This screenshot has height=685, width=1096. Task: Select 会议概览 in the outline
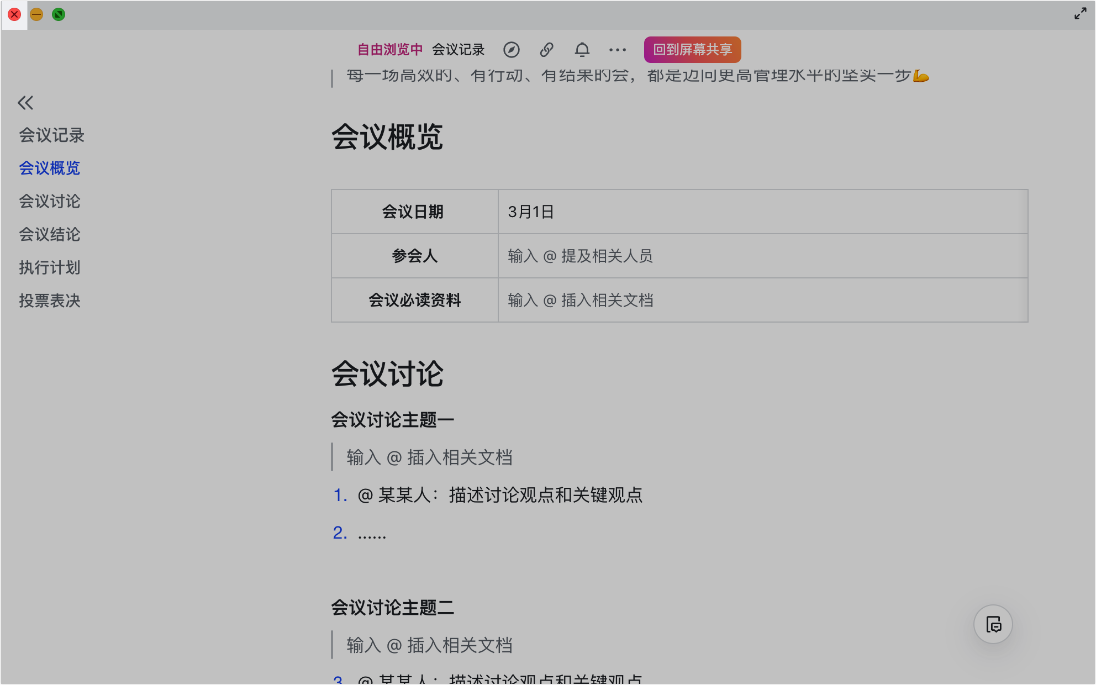(50, 168)
